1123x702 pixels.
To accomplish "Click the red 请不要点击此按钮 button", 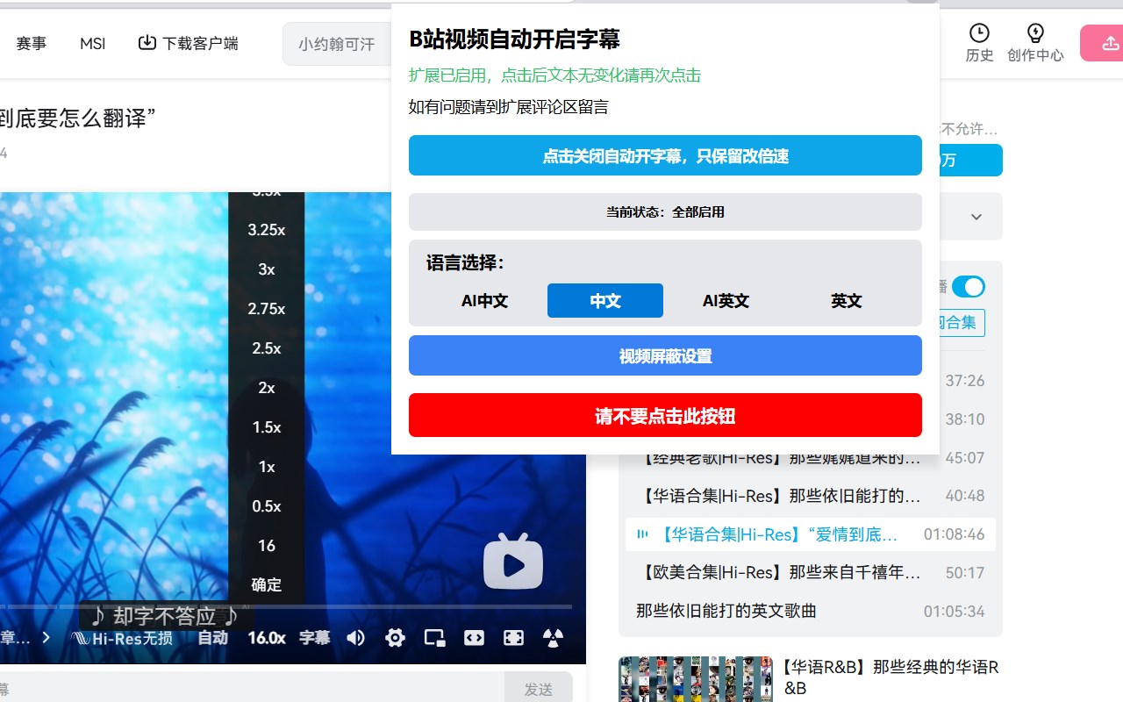I will point(665,415).
